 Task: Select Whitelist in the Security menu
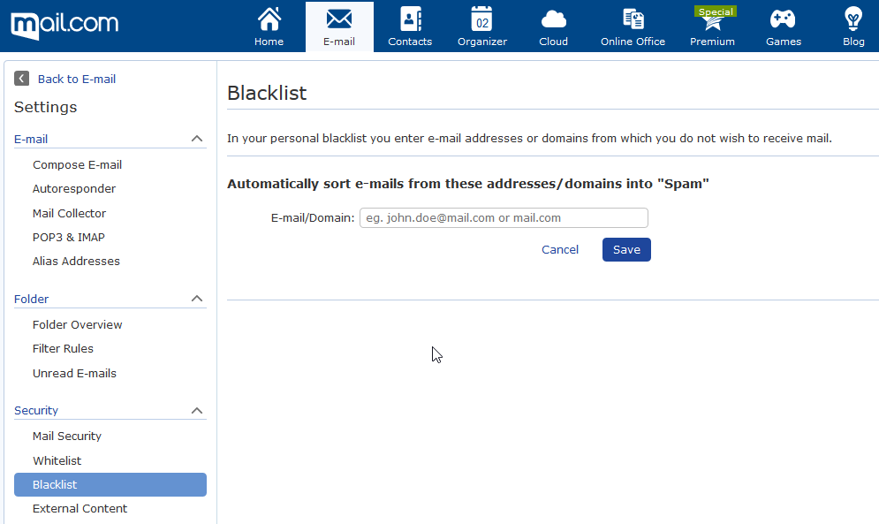[x=57, y=460]
